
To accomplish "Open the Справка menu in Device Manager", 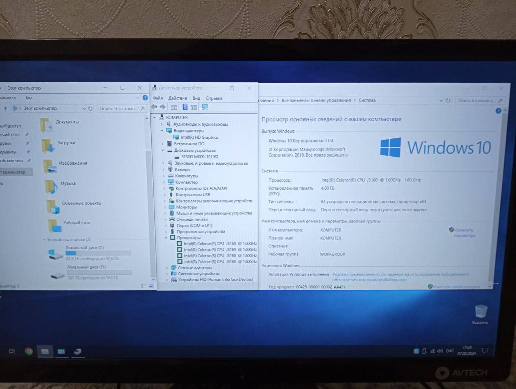I will click(x=214, y=98).
